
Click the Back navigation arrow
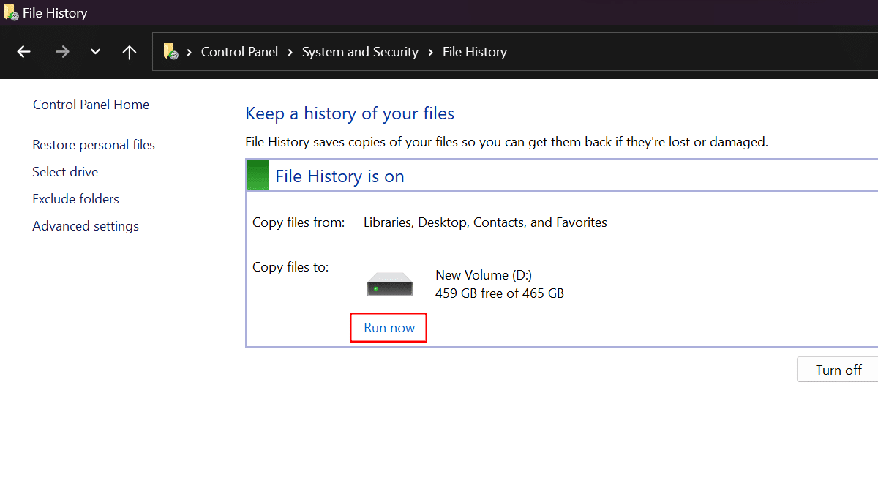(24, 52)
